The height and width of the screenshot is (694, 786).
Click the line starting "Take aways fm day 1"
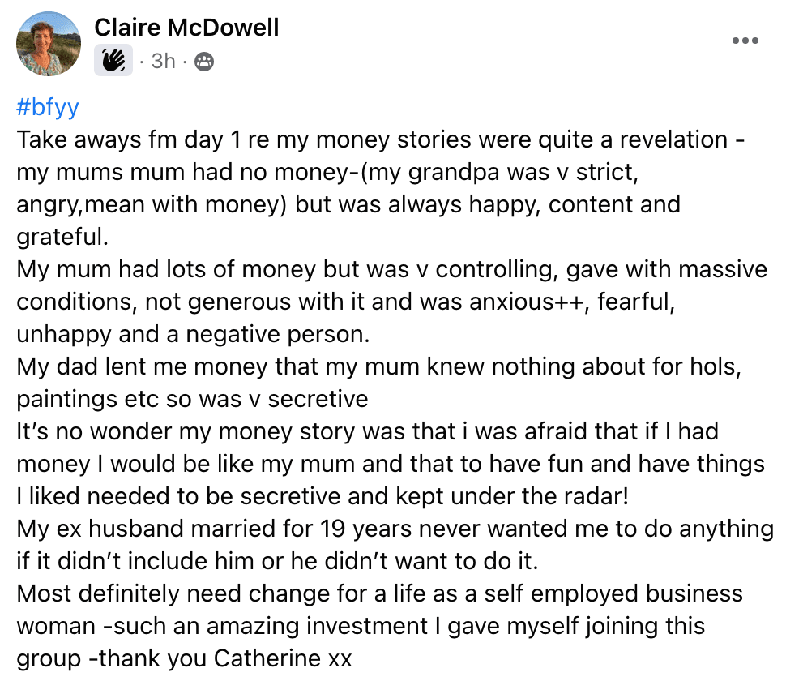point(381,139)
